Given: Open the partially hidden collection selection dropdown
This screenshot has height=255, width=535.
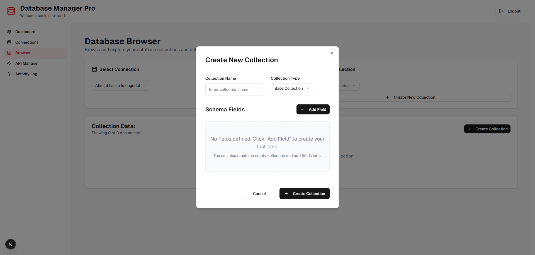Looking at the screenshot, I should [349, 86].
